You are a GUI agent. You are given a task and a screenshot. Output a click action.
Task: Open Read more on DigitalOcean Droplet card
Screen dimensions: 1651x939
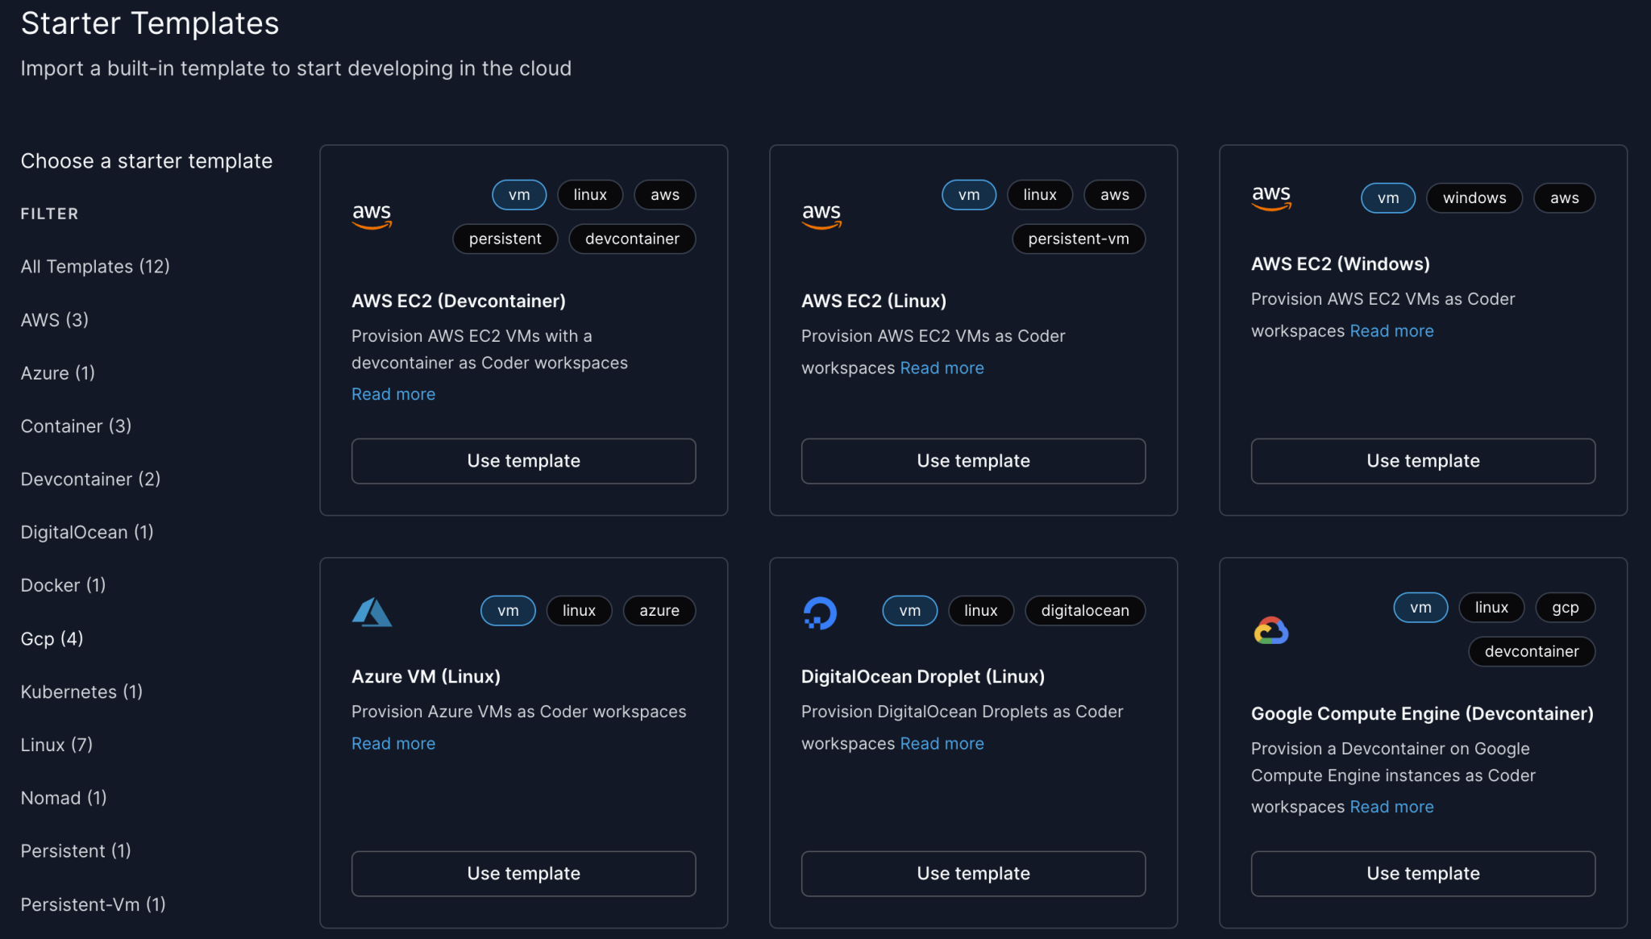(942, 743)
